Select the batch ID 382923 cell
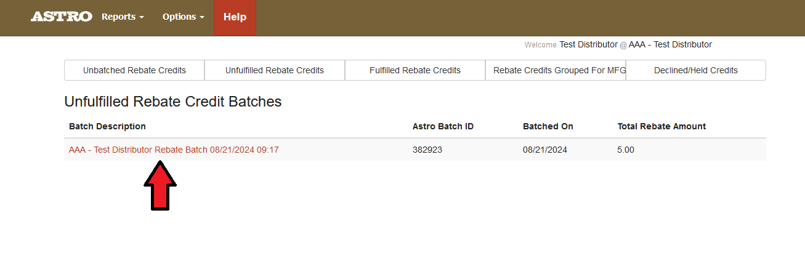805x274 pixels. [x=428, y=150]
